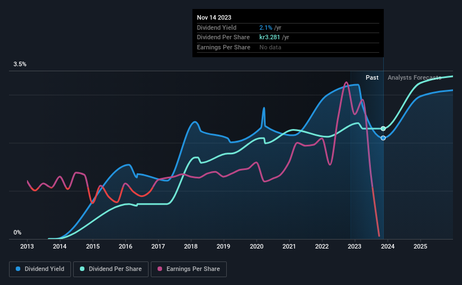The height and width of the screenshot is (285, 462).
Task: Click the pink dot in Earnings Per Share legend
Action: coord(160,269)
